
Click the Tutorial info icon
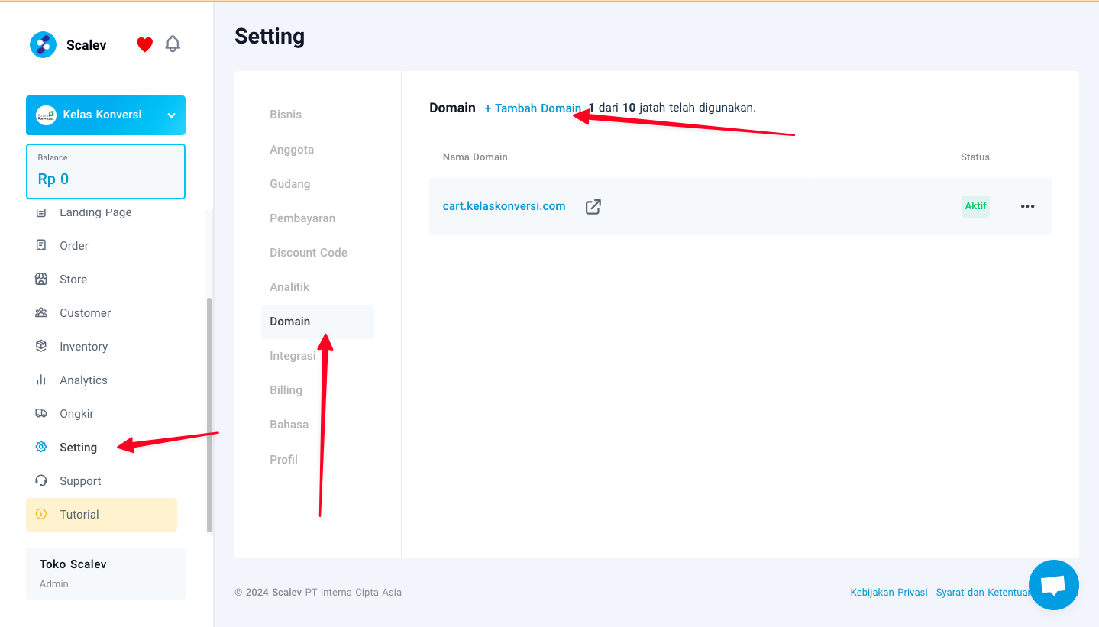click(x=41, y=514)
